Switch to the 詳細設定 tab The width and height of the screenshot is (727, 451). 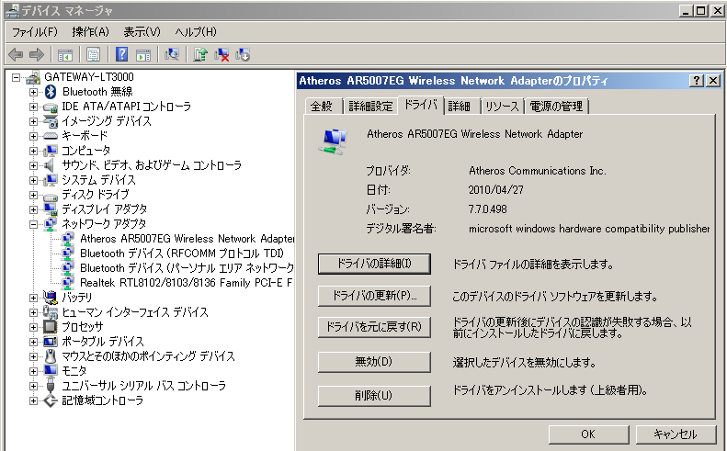point(370,107)
